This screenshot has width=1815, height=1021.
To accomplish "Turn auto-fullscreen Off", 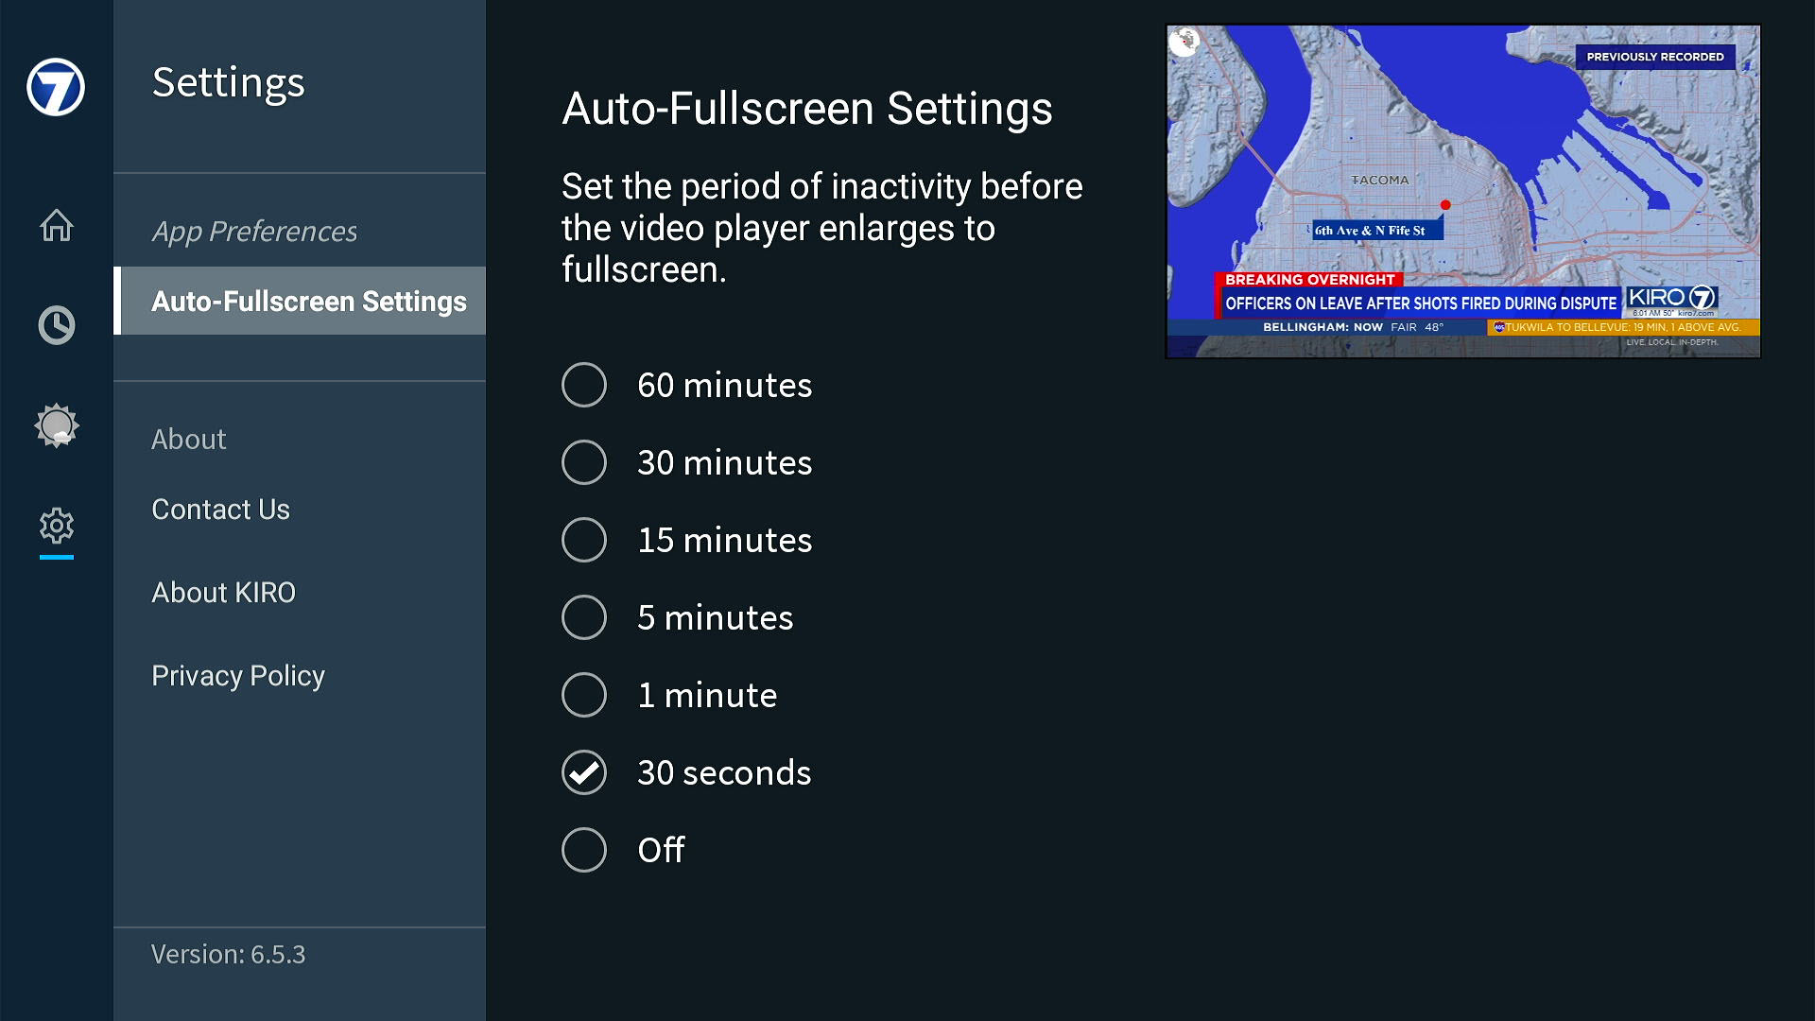I will [x=584, y=851].
